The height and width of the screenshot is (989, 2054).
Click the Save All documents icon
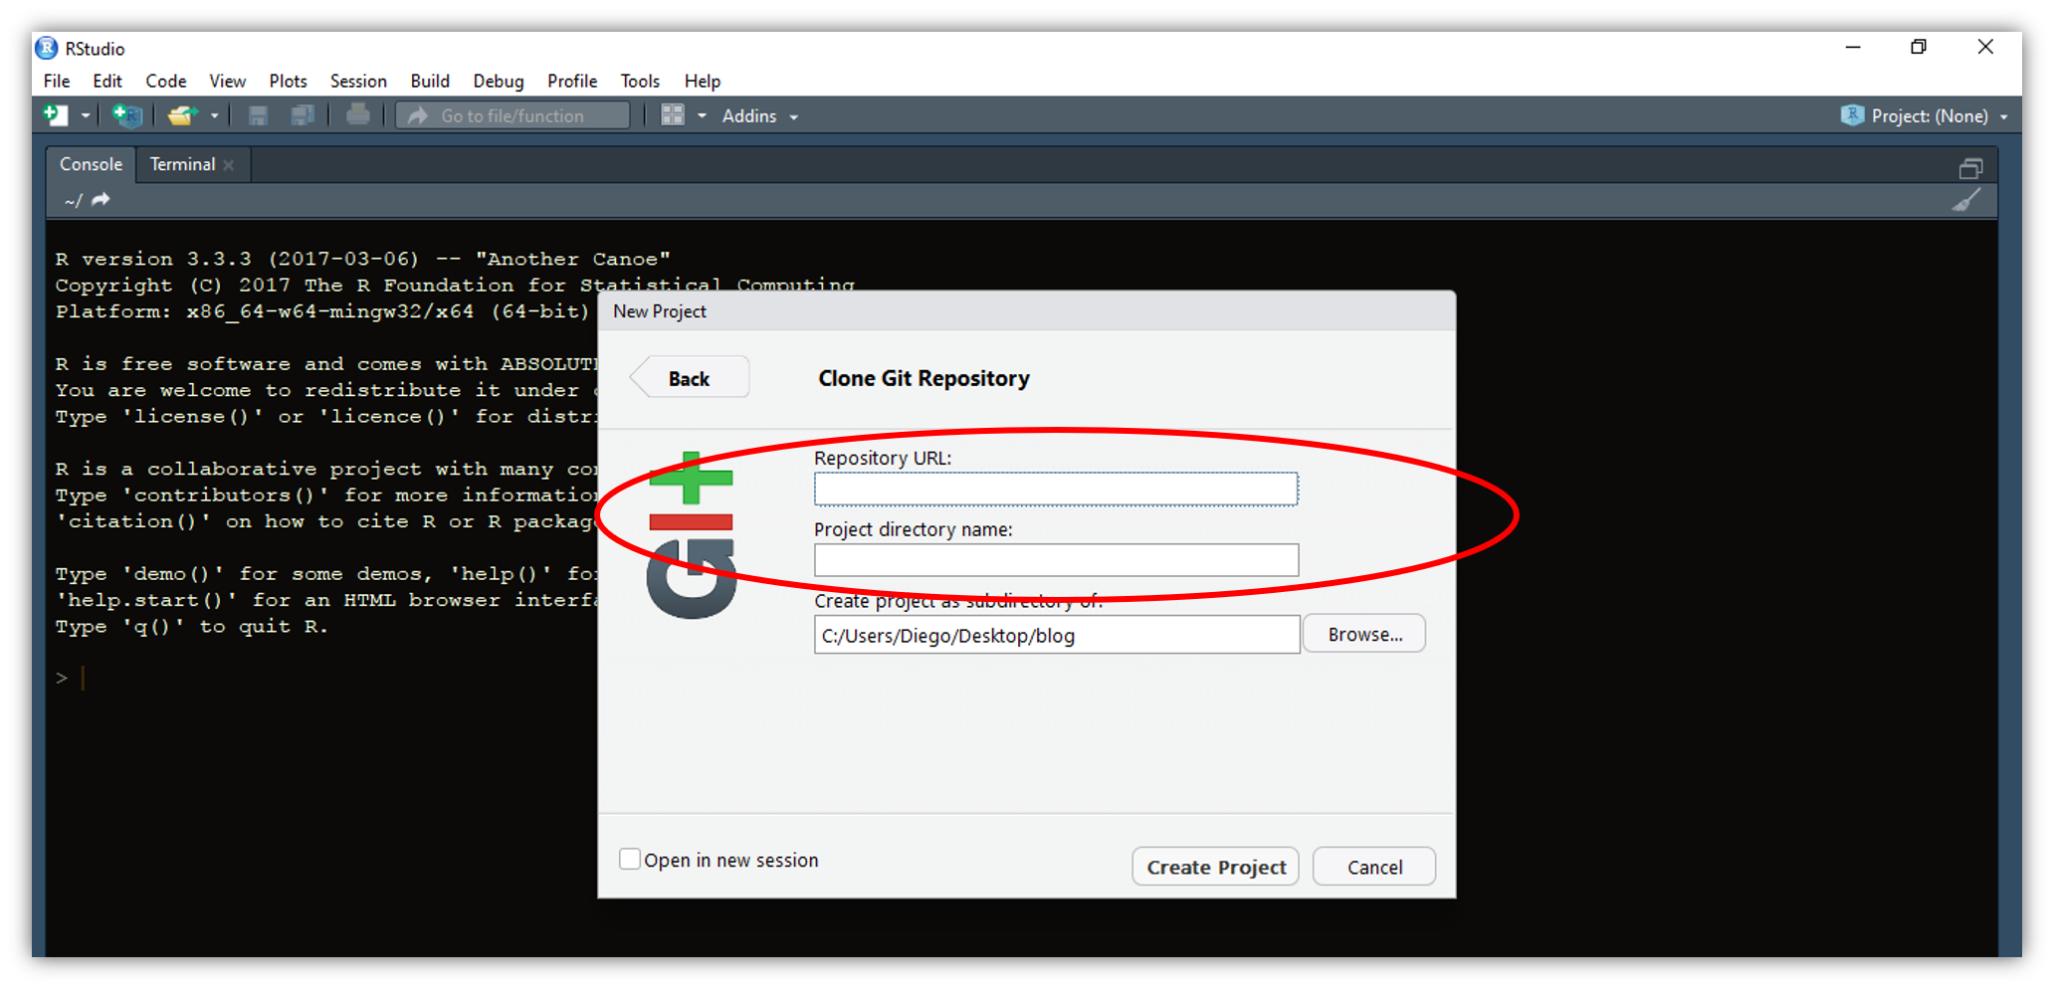pos(303,115)
